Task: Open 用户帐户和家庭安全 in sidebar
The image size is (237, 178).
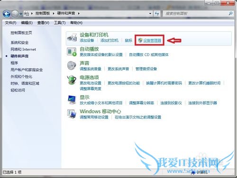Action: point(27,70)
